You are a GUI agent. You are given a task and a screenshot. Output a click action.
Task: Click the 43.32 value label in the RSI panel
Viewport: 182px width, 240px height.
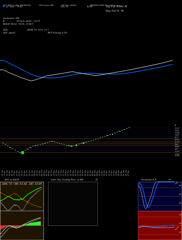177,228
